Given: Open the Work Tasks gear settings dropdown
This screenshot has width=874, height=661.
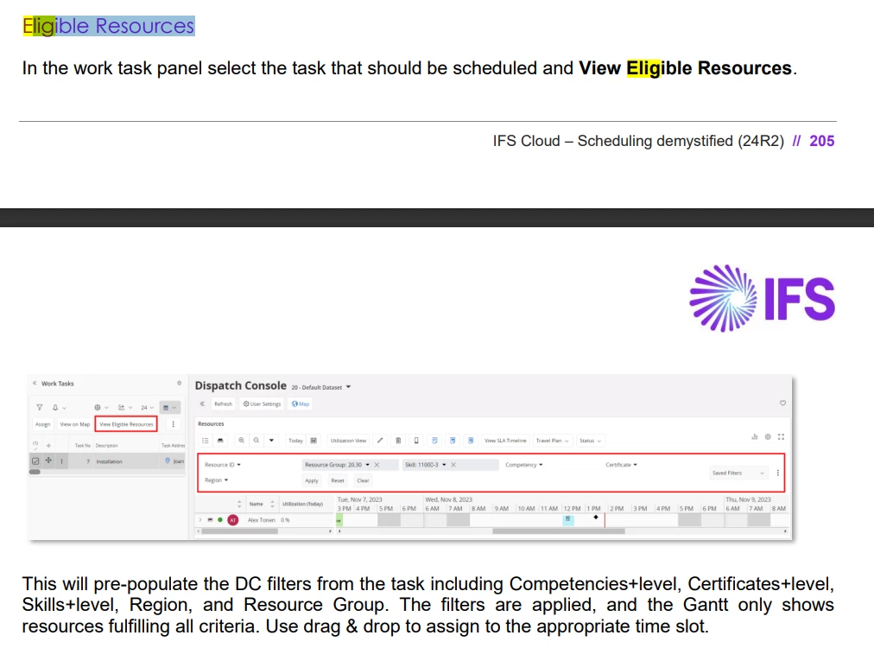Looking at the screenshot, I should [101, 407].
